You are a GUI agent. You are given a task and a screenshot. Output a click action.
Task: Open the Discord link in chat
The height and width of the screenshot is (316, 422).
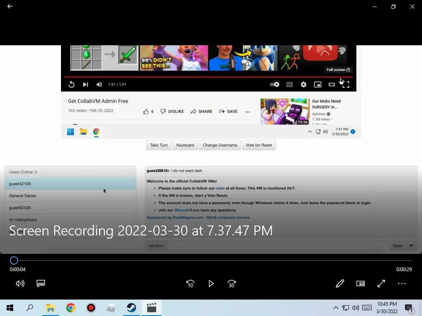tap(181, 210)
